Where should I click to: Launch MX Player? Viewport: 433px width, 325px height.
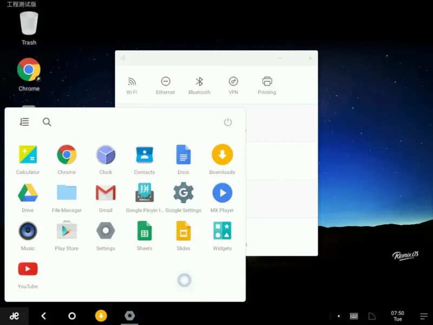222,198
